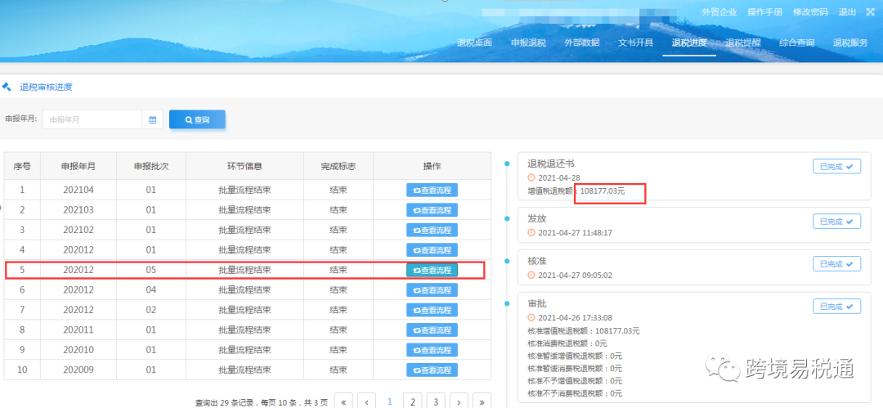Viewport: 883px width, 408px height.
Task: Go to the previous page arrow
Action: pos(367,401)
